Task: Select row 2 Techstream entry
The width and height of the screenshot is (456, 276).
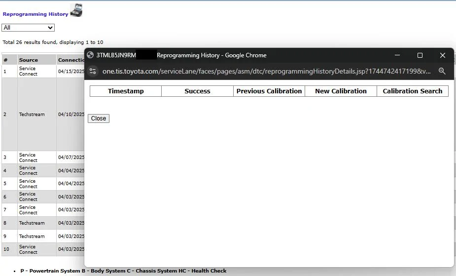Action: [32, 114]
